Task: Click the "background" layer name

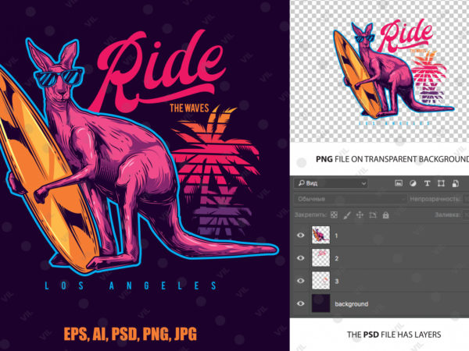Action: 352,304
